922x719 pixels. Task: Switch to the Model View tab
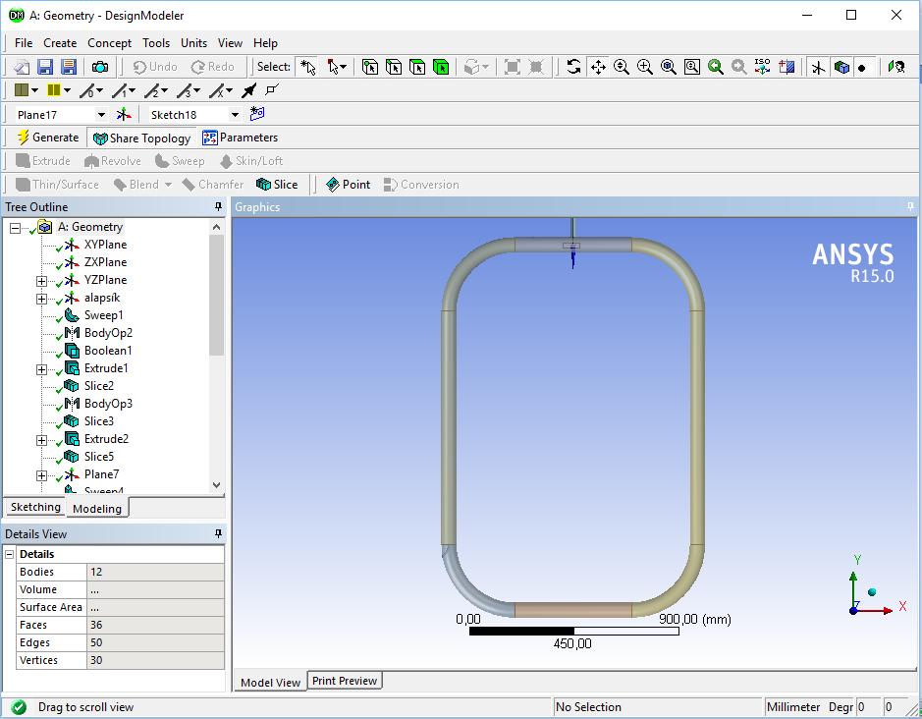click(270, 682)
